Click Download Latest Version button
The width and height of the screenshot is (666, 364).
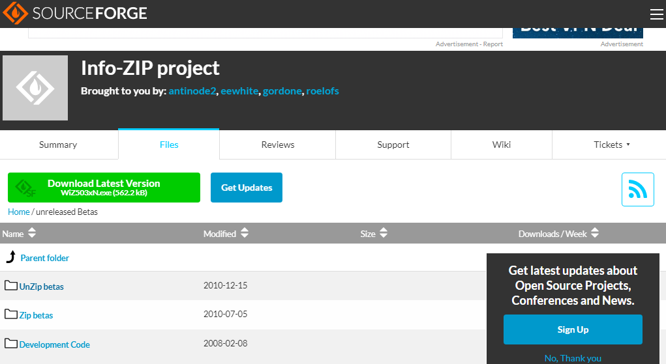(104, 188)
